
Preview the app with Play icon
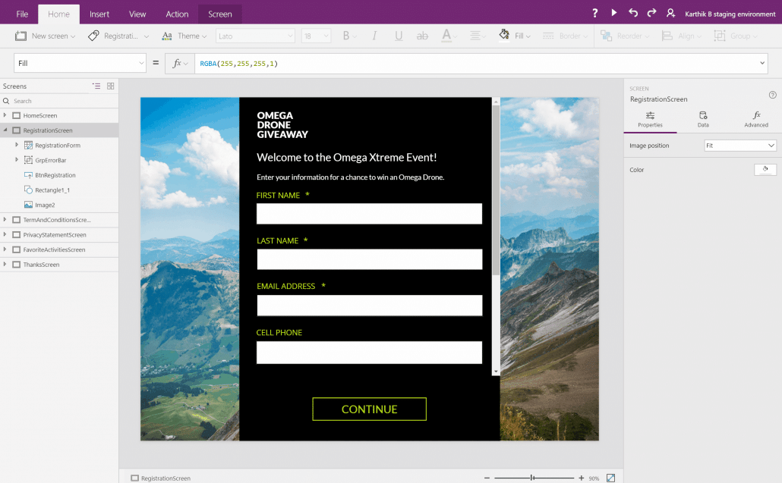614,13
